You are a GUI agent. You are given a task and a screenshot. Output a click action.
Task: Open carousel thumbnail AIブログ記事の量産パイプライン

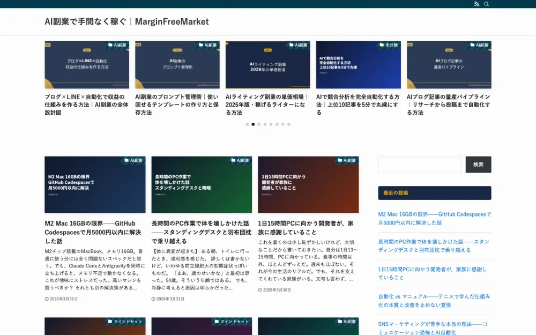[x=449, y=65]
